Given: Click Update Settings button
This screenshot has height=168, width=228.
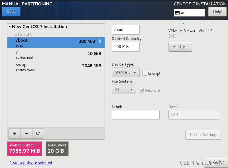Looking at the screenshot, I should [x=203, y=135].
